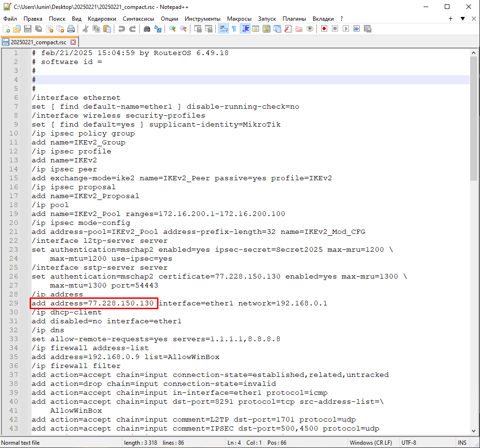
Task: Create a new file with the New icon
Action: (6, 29)
